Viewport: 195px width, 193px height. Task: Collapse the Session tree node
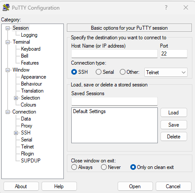(x=7, y=28)
